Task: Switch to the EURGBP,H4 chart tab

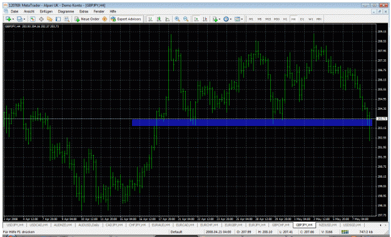Action: tap(233, 225)
